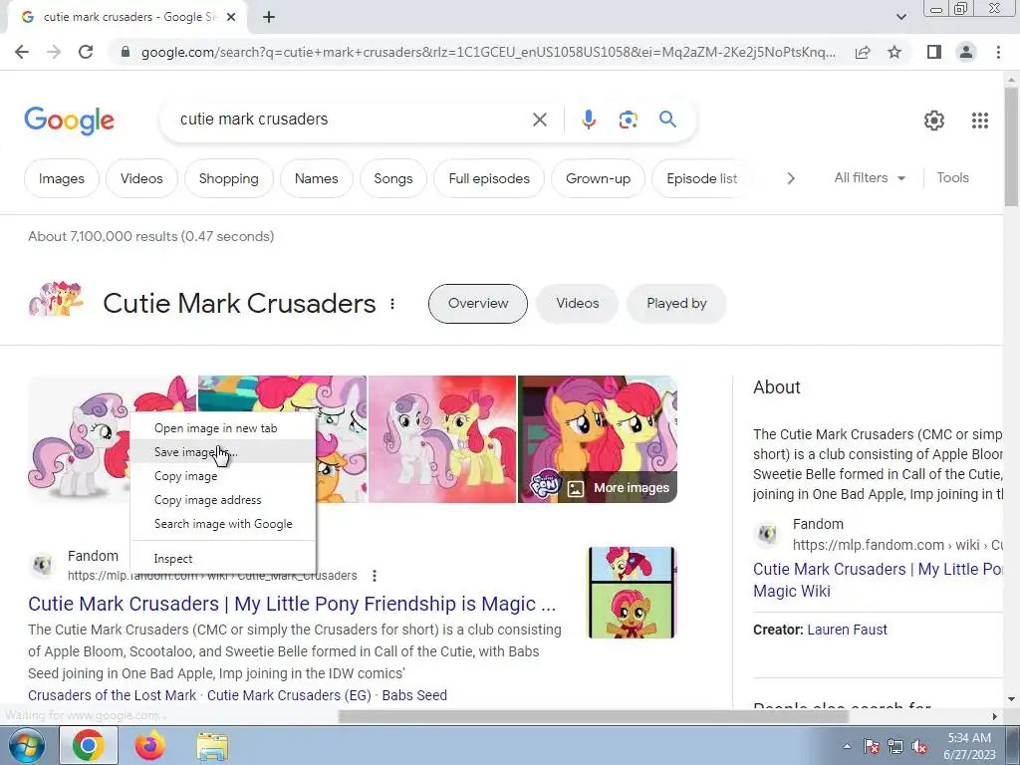1020x765 pixels.
Task: Select the Songs filter chip
Action: pyautogui.click(x=392, y=178)
